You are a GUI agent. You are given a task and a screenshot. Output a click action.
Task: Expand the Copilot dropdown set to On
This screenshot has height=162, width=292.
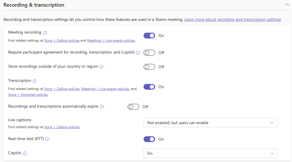(x=210, y=153)
